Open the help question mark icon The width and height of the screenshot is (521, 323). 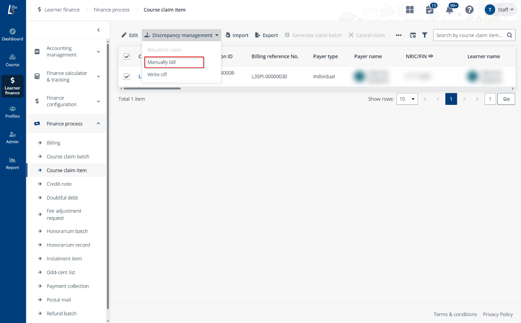click(x=469, y=10)
